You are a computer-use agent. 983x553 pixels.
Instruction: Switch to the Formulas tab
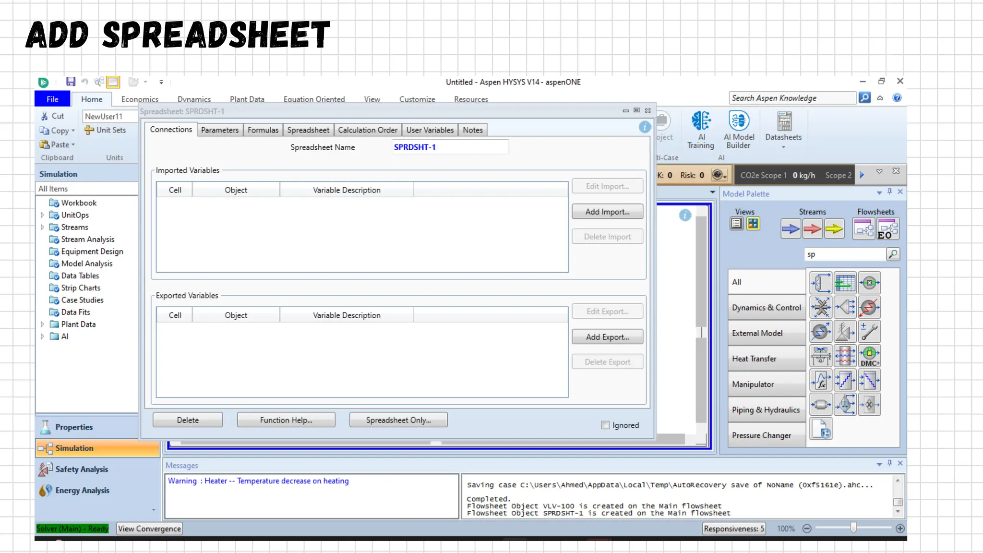263,130
